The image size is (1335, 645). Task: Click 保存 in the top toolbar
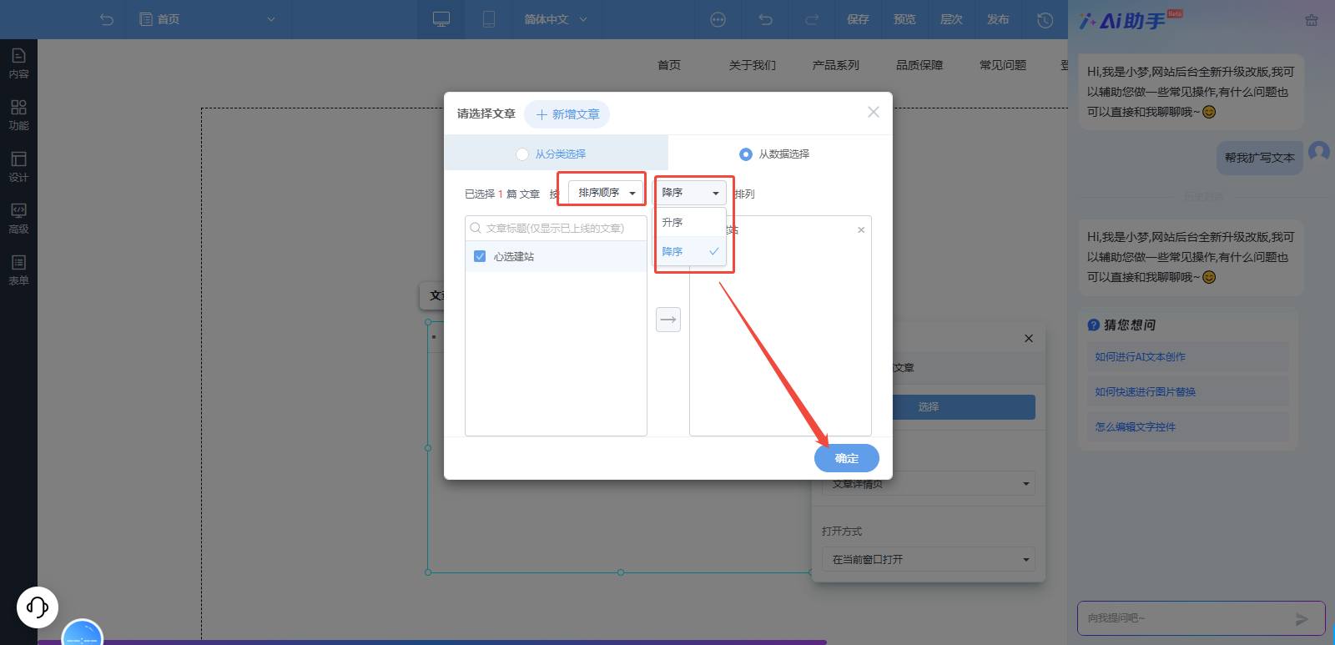(x=858, y=19)
